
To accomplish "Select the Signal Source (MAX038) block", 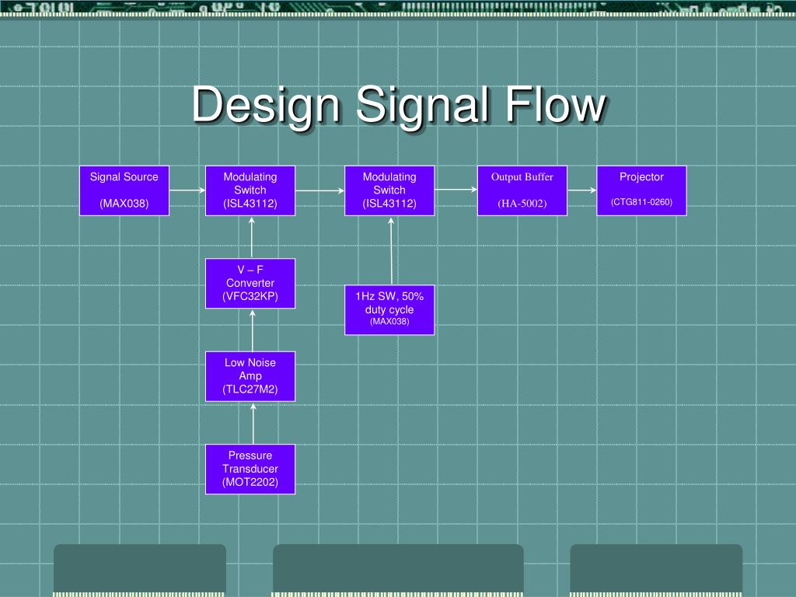I will click(x=124, y=191).
